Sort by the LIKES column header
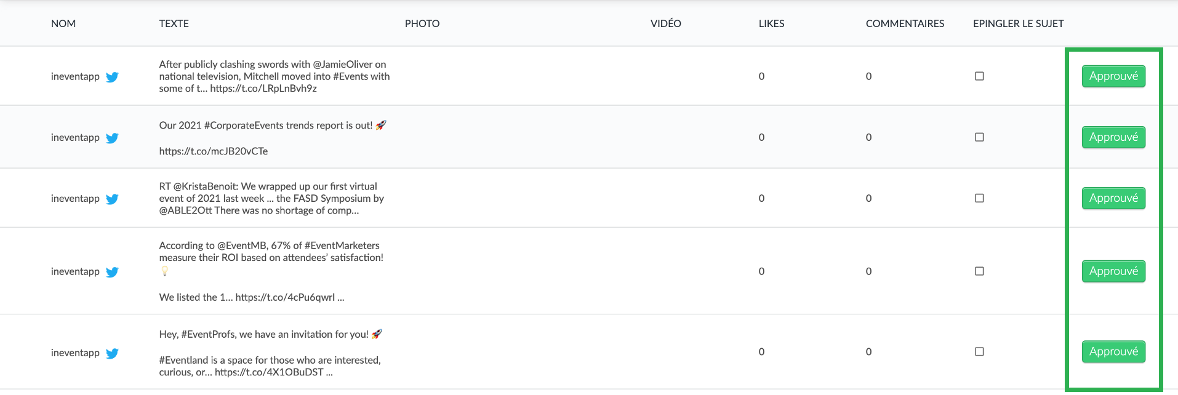 pyautogui.click(x=771, y=23)
